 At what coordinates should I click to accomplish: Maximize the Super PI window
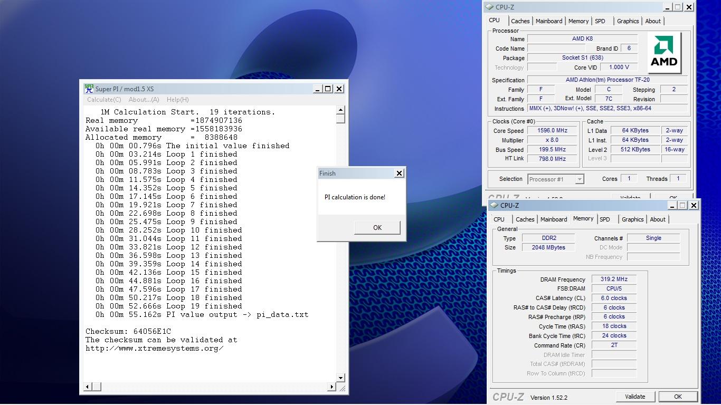coord(328,89)
